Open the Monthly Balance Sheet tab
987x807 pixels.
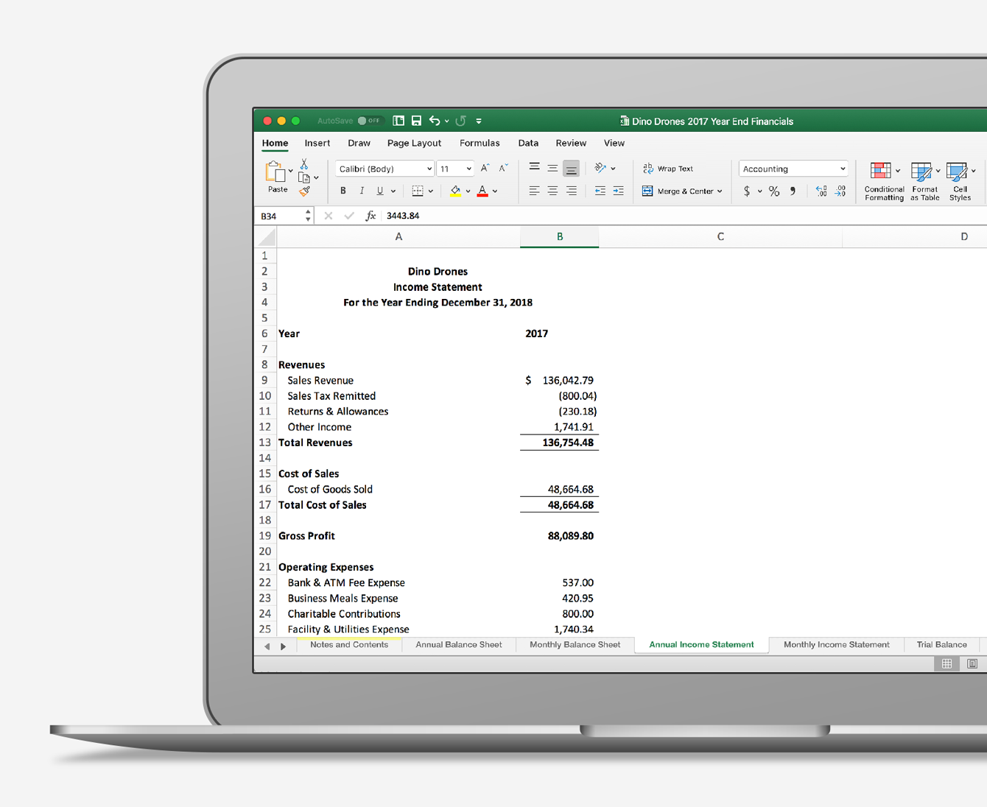(575, 644)
